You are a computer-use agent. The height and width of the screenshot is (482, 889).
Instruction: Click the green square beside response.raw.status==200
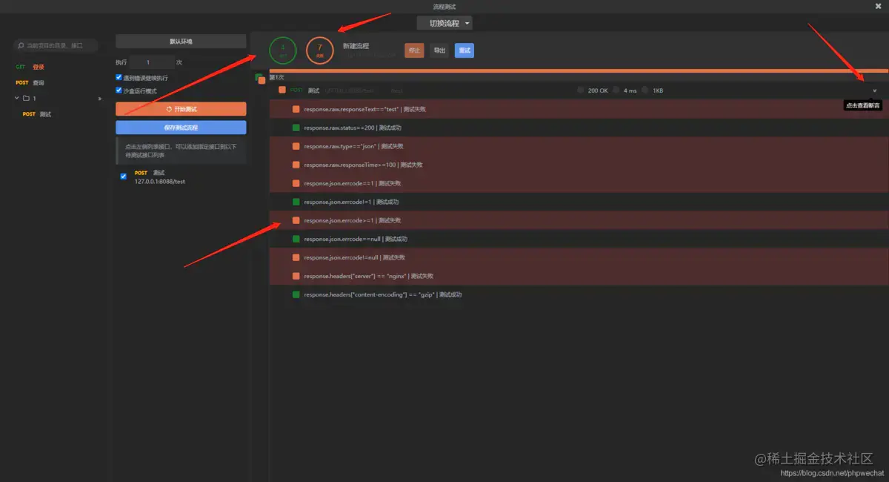pos(296,128)
